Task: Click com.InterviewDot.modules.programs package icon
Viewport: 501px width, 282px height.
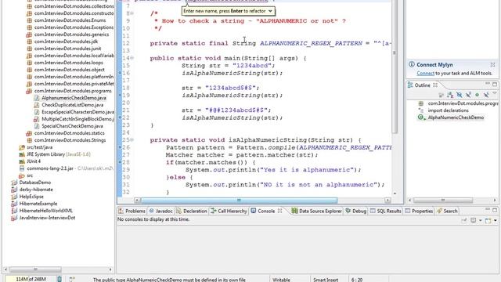Action: point(29,91)
